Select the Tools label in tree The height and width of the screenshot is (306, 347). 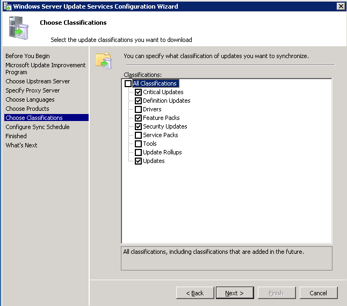tap(150, 144)
